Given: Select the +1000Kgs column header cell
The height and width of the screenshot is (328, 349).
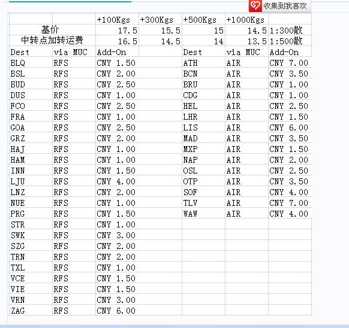Looking at the screenshot, I should pos(247,20).
